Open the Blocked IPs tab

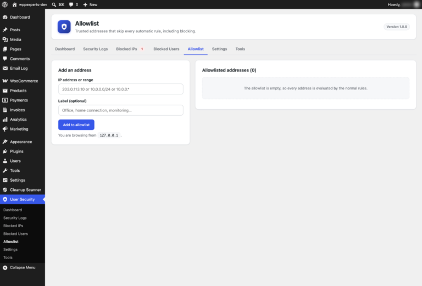pos(126,49)
